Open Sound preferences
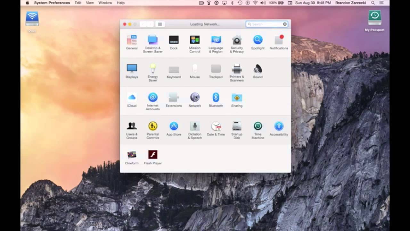 click(x=258, y=71)
